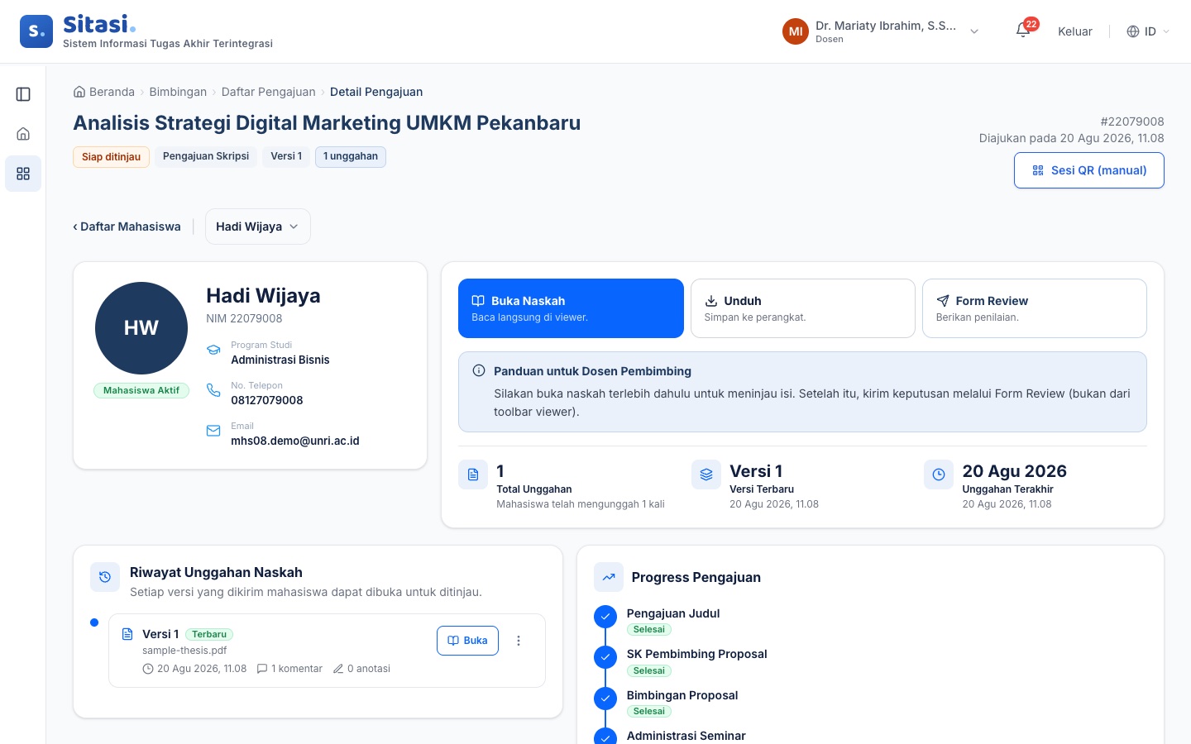1191x744 pixels.
Task: Click the Versi Terbaru layers icon
Action: [706, 475]
